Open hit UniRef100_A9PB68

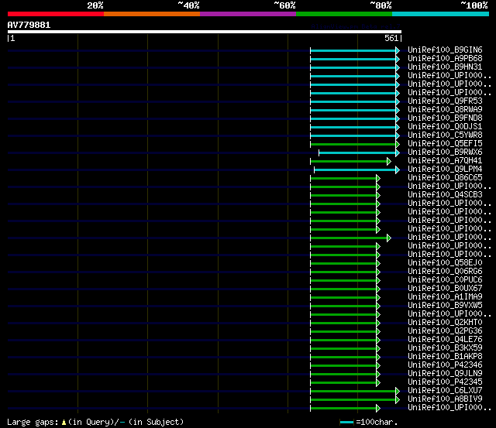tap(445, 59)
